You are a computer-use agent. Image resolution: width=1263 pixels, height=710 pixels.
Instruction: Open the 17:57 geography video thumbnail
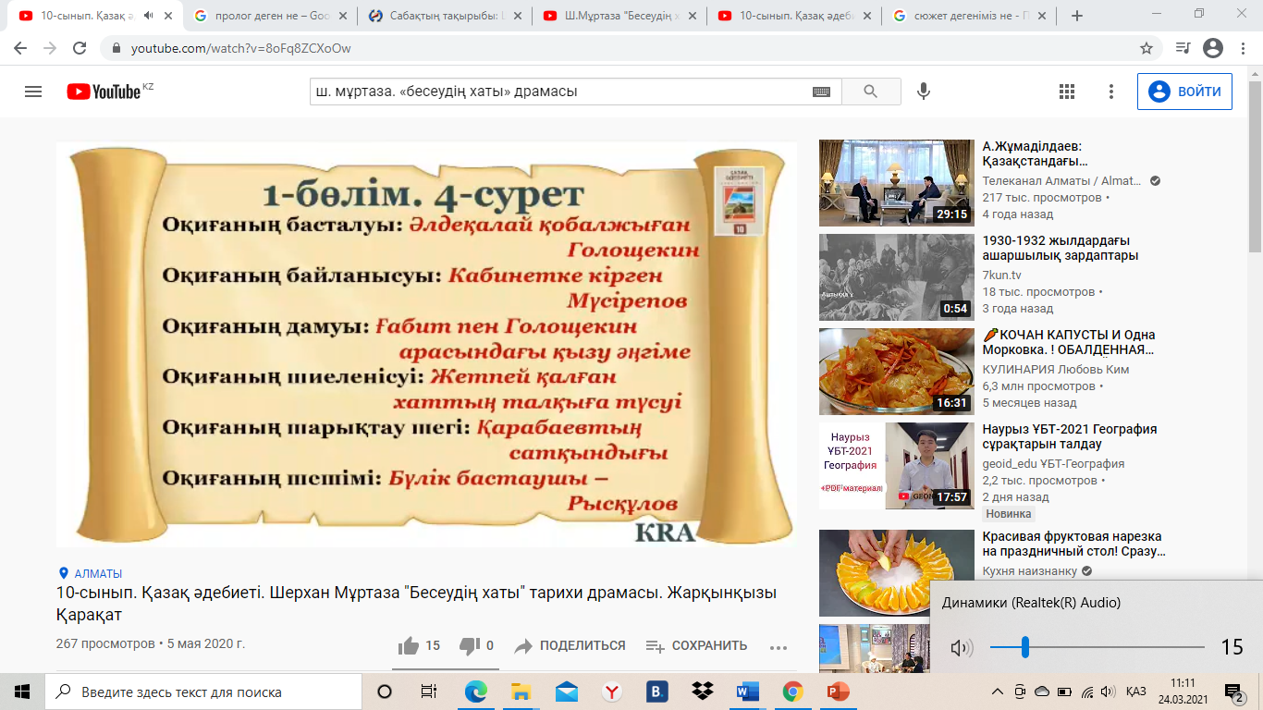[897, 466]
